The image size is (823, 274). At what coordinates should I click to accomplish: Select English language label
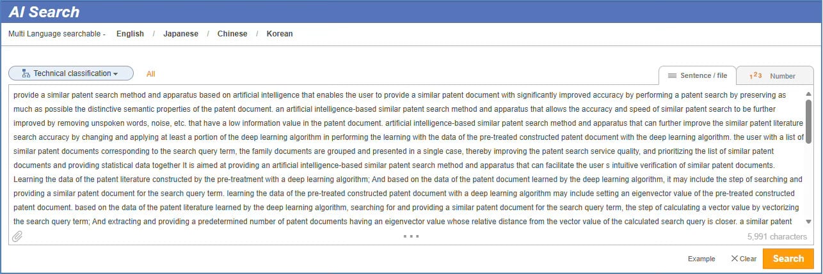[x=130, y=34]
